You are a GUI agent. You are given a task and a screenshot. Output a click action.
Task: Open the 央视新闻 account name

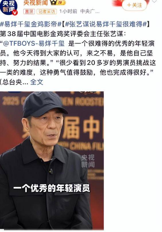coord(36,3)
